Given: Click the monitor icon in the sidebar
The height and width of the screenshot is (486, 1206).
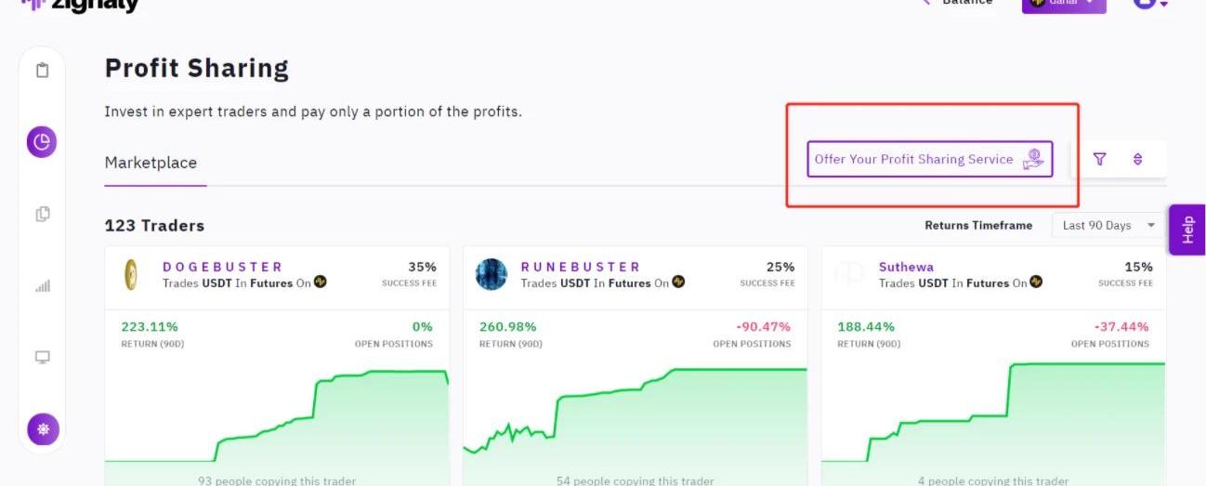Looking at the screenshot, I should tap(42, 358).
